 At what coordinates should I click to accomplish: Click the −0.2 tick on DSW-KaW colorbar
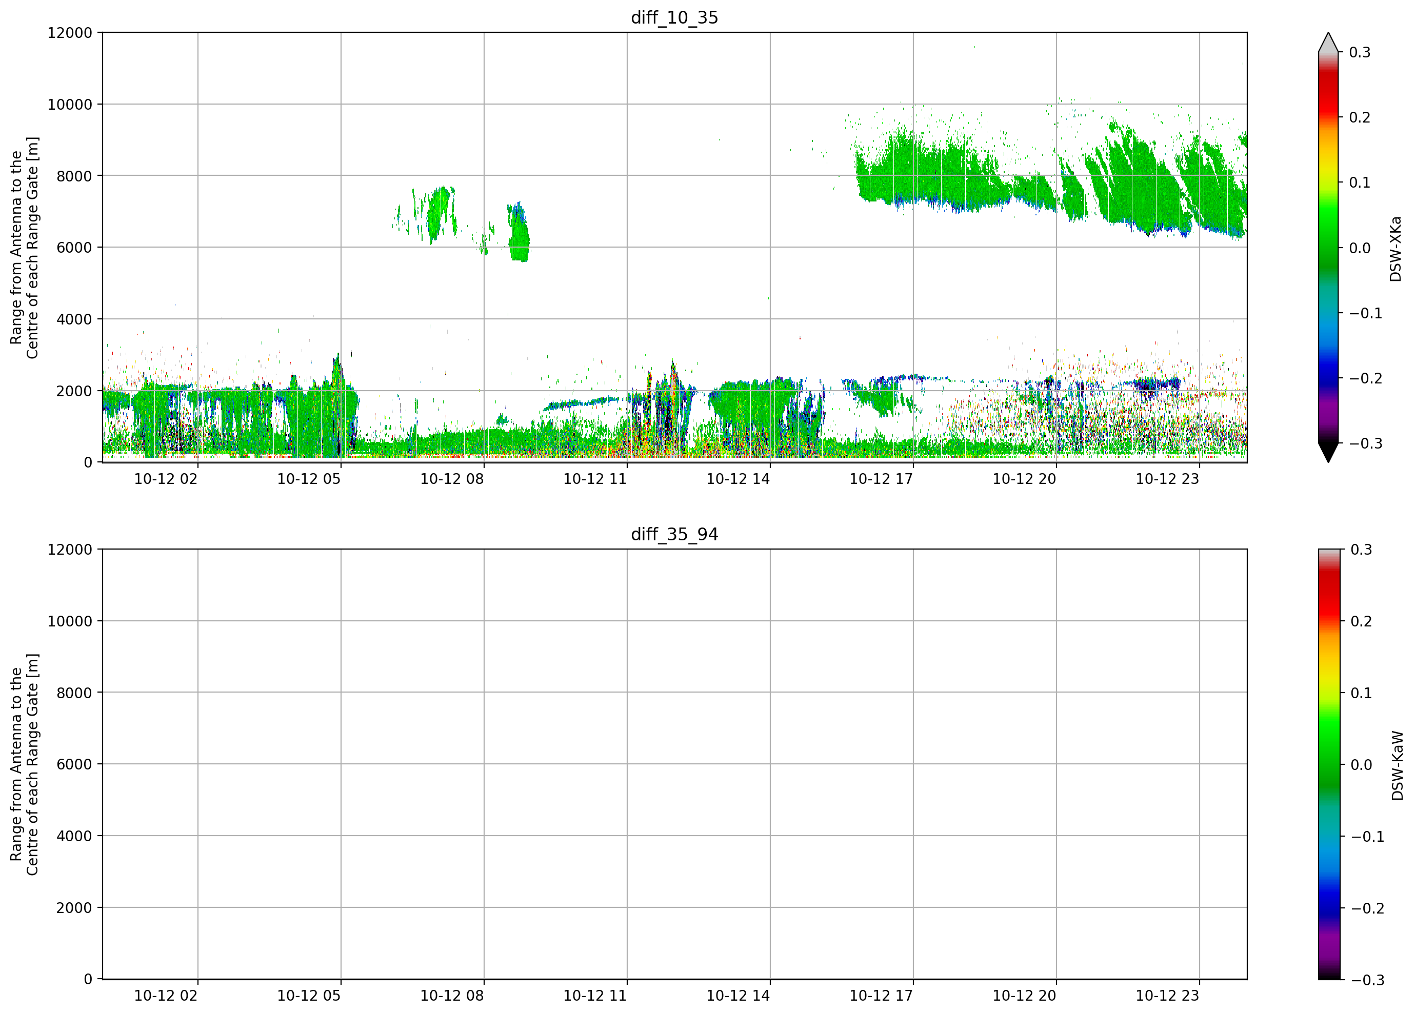point(1367,908)
